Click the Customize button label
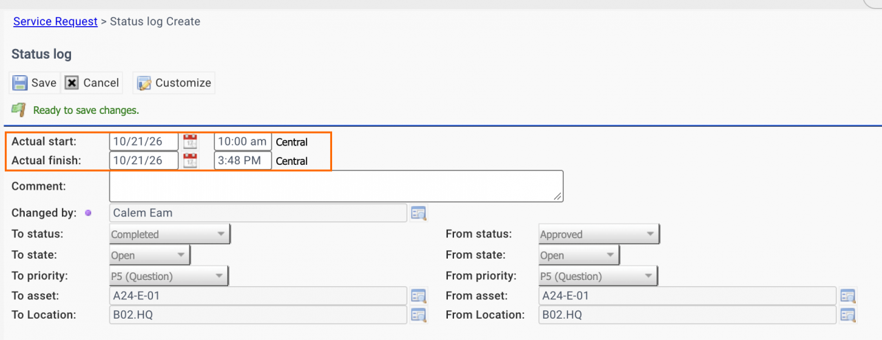882x340 pixels. point(183,83)
